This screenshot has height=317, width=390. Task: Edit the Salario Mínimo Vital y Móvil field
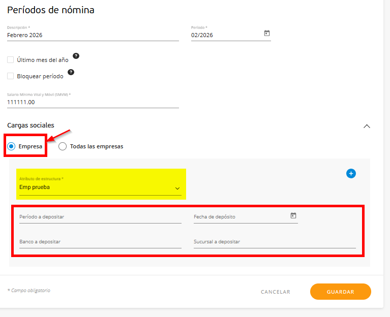(x=93, y=103)
